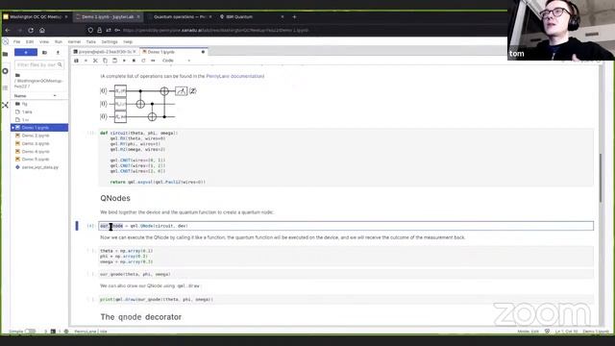Viewport: 615px width, 346px height.
Task: Click PennyLane Idle kernel status
Action: coord(90,332)
